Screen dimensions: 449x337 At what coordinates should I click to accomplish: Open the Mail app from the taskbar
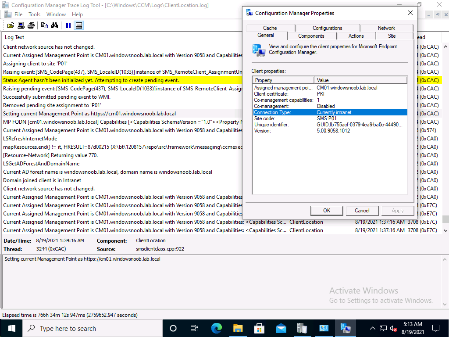(281, 328)
